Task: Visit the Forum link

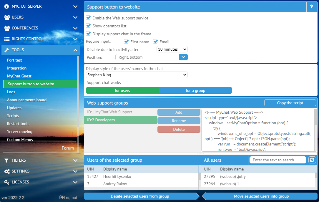Action: (x=68, y=148)
